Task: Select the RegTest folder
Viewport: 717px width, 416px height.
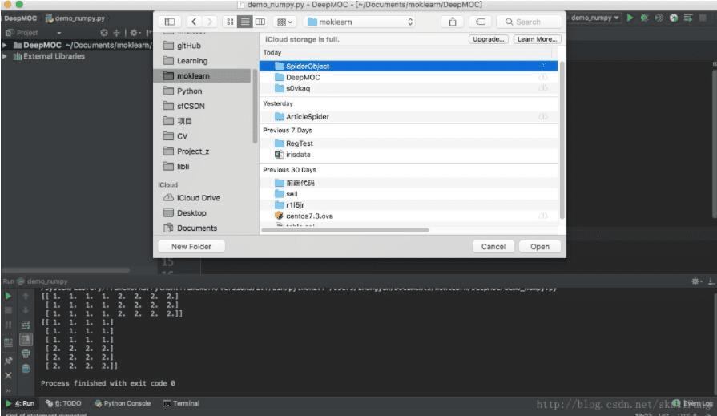Action: point(409,143)
